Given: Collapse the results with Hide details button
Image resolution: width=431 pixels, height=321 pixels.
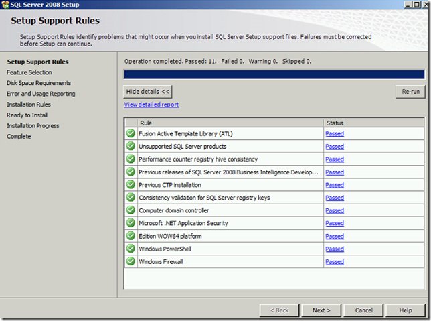Looking at the screenshot, I should [148, 92].
